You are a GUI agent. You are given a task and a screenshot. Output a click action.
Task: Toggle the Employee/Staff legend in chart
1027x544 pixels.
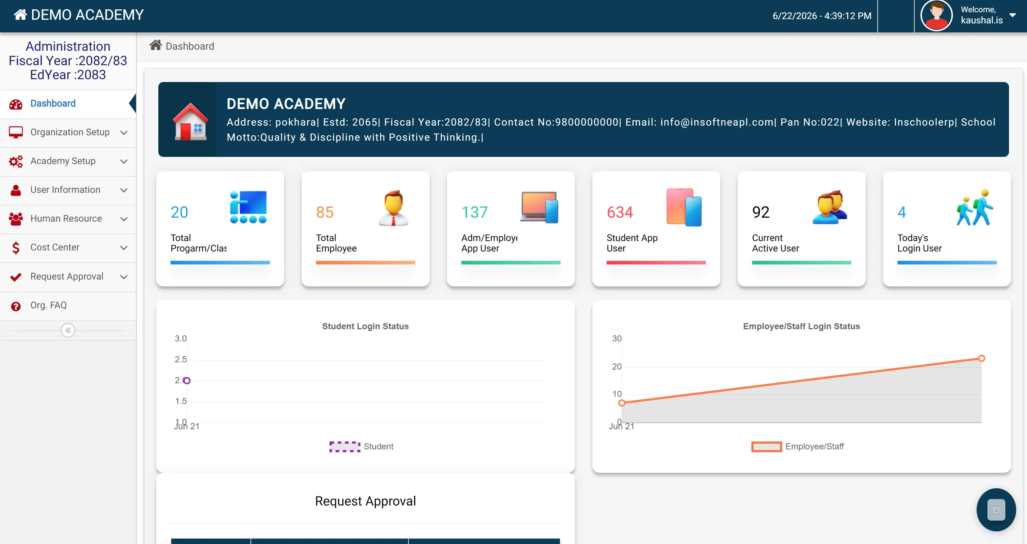(798, 446)
